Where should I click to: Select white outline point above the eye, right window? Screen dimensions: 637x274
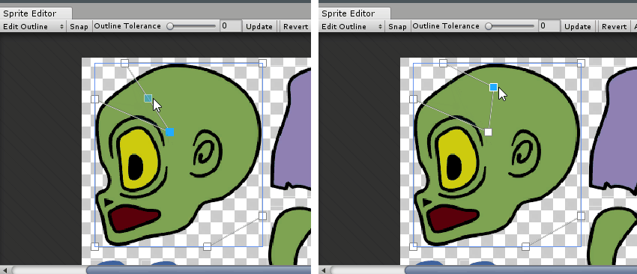[x=489, y=132]
